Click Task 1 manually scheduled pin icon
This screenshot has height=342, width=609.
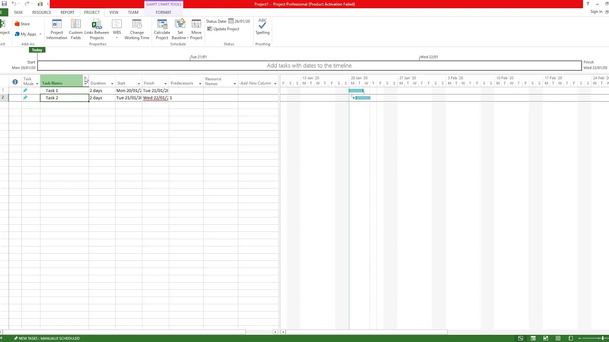click(25, 90)
